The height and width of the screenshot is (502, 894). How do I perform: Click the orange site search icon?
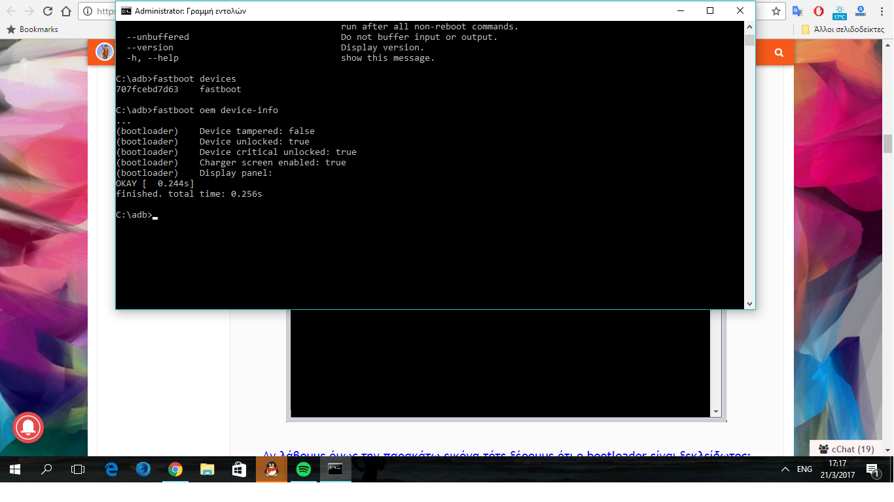779,52
